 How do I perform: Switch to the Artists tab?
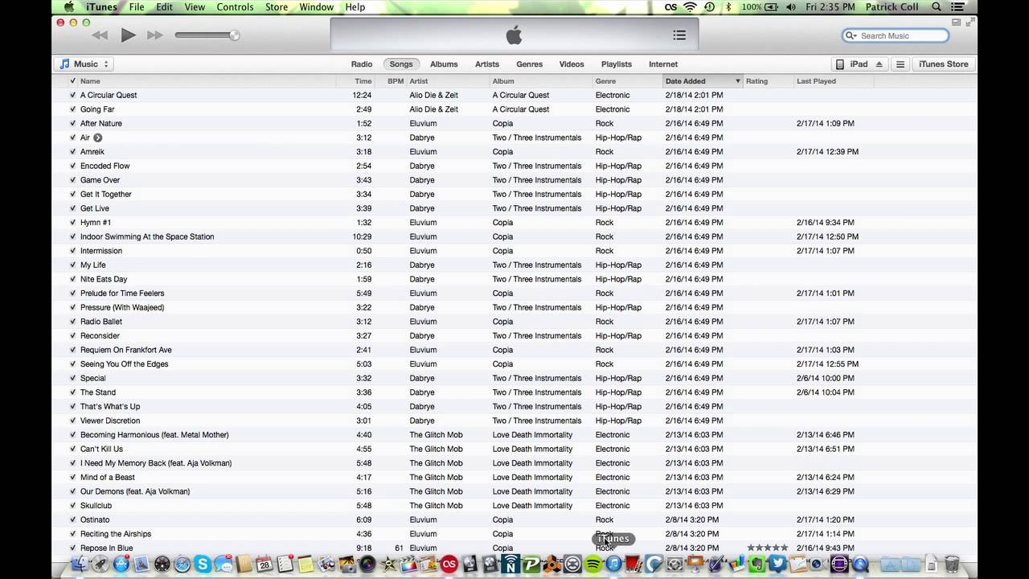[x=487, y=64]
